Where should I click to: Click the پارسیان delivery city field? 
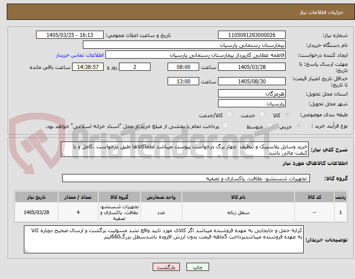point(251,104)
